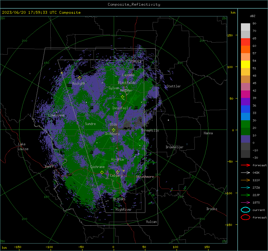This screenshot has height=251, width=268.
Task: Click the red 65 dBZ color swatch
Action: (x=245, y=42)
